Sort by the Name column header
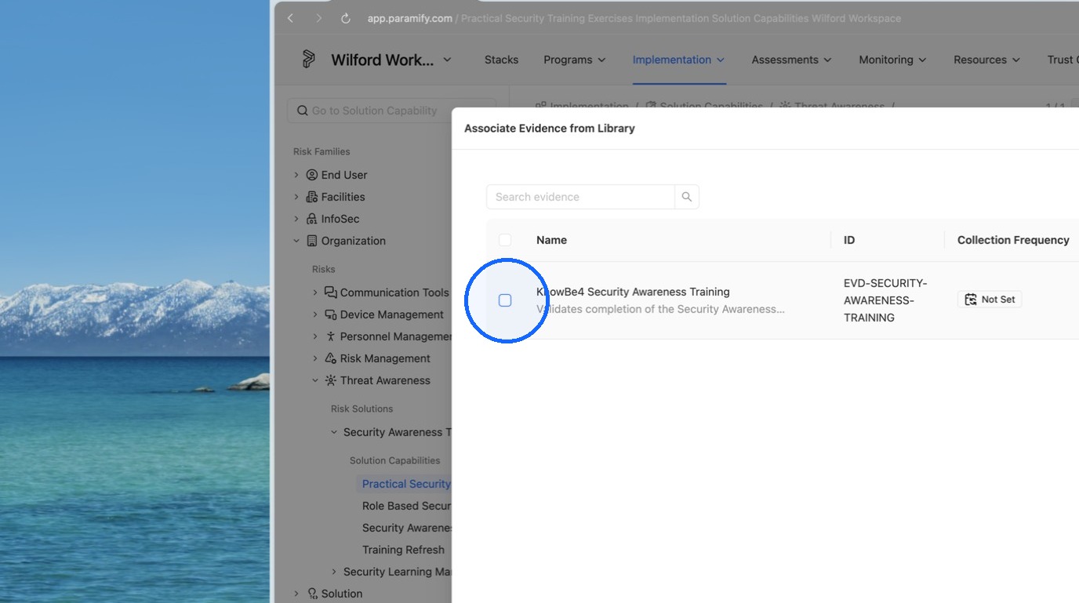 (551, 240)
